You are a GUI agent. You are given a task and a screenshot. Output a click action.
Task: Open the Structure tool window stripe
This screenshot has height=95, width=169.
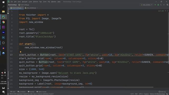(8, 75)
